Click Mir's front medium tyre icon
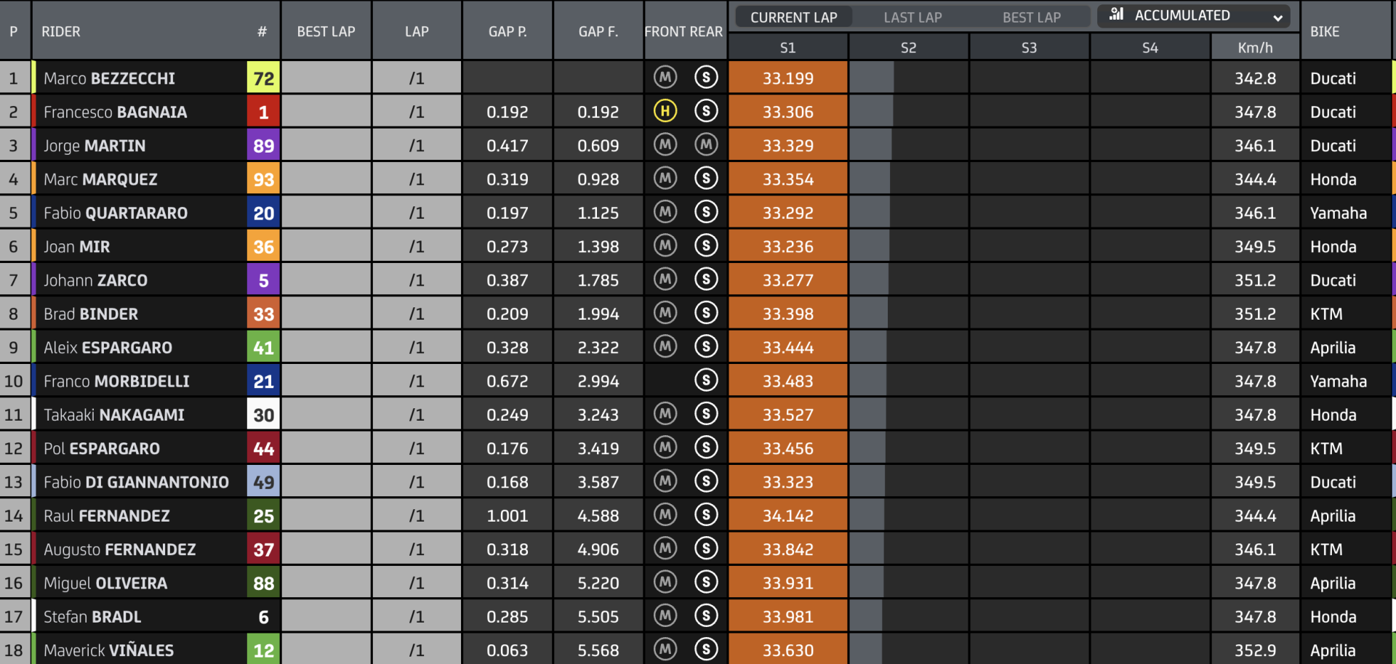The image size is (1396, 664). point(665,246)
